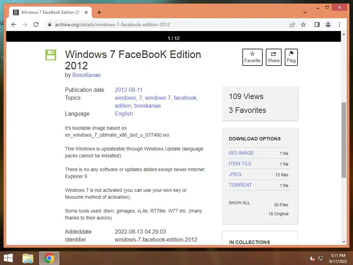Click the lock icon in address bar
This screenshot has height=265, width=353.
pyautogui.click(x=50, y=24)
